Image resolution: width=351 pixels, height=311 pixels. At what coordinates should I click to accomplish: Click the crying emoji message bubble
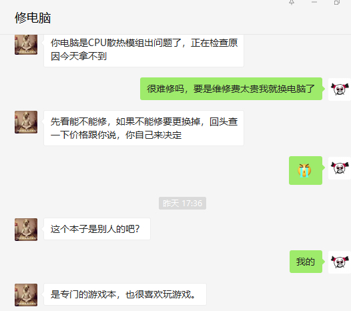[306, 170]
